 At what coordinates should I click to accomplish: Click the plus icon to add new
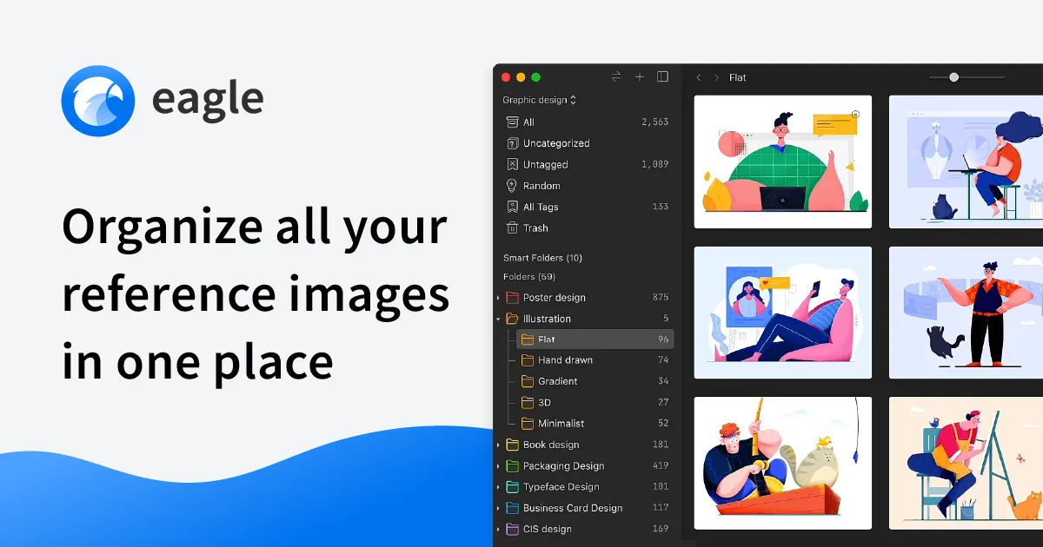point(640,77)
